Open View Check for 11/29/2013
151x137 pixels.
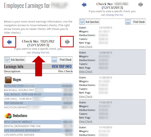(86, 96)
